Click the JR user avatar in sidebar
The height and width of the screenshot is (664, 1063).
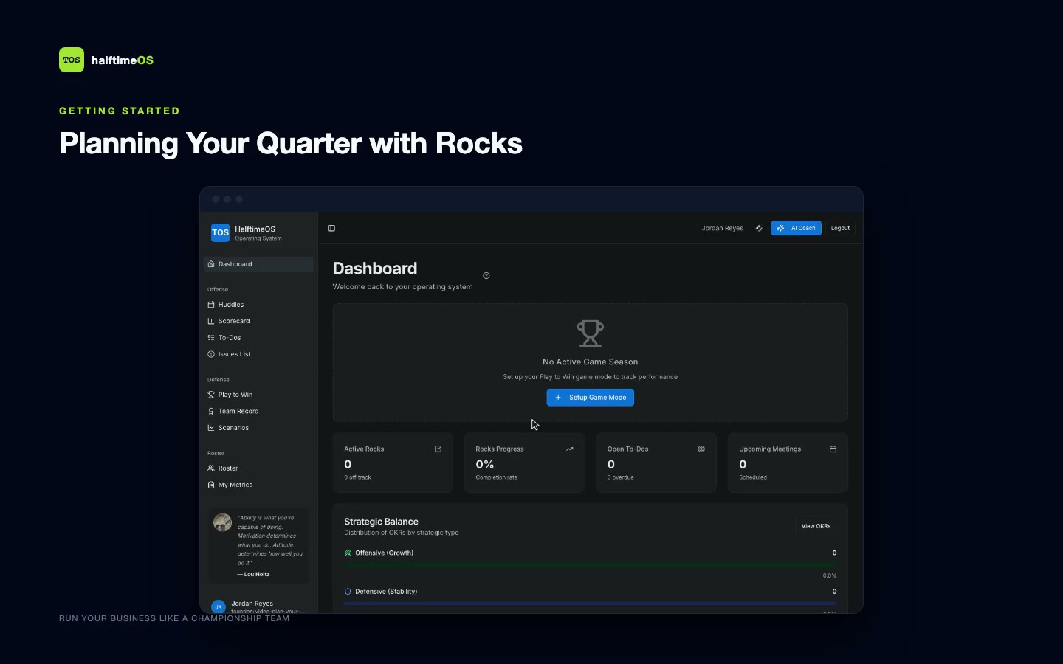[219, 606]
